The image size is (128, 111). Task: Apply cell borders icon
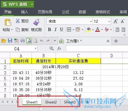[x=69, y=30]
